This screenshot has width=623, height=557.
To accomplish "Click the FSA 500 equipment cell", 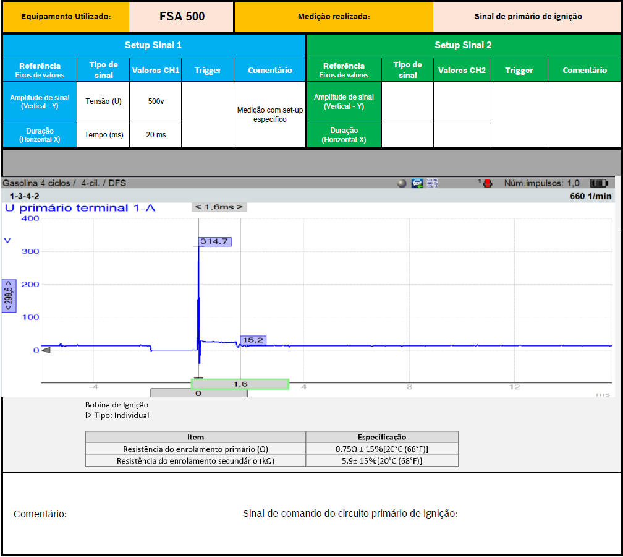I will [181, 17].
